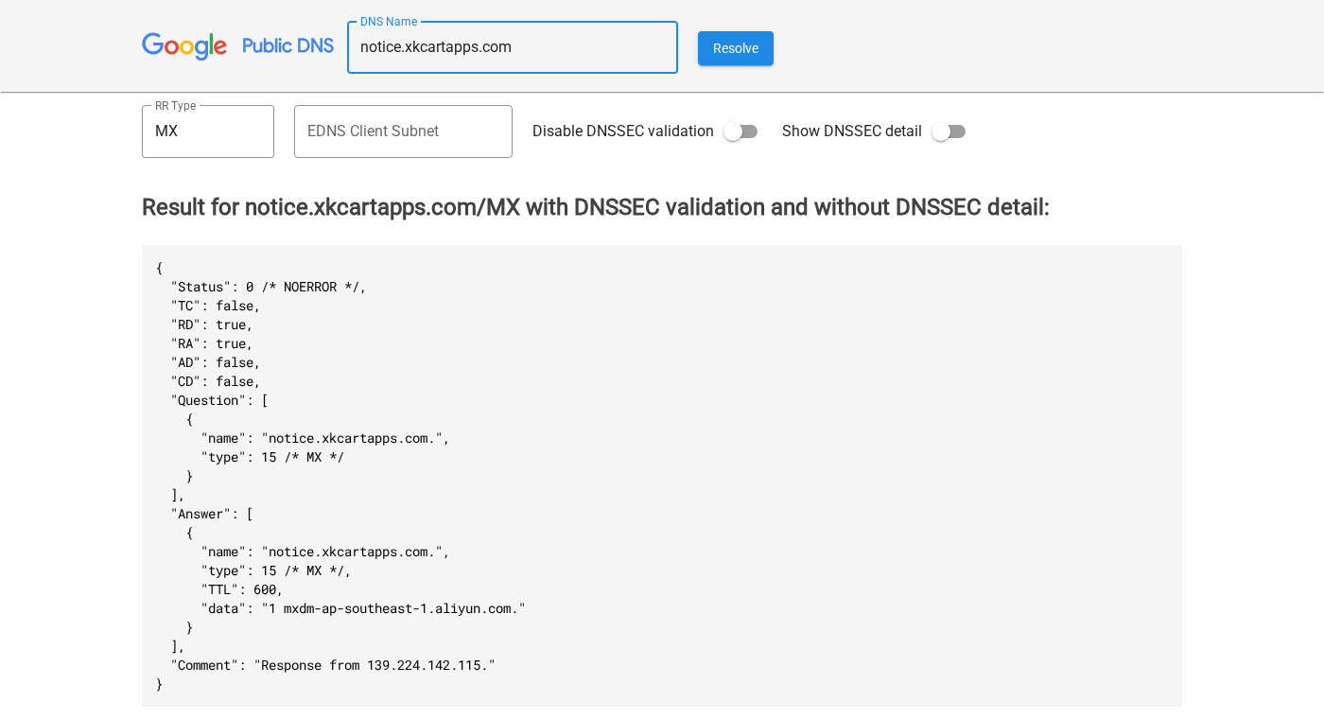This screenshot has width=1324, height=719.
Task: Click the "name" line under Answer
Action: (325, 552)
